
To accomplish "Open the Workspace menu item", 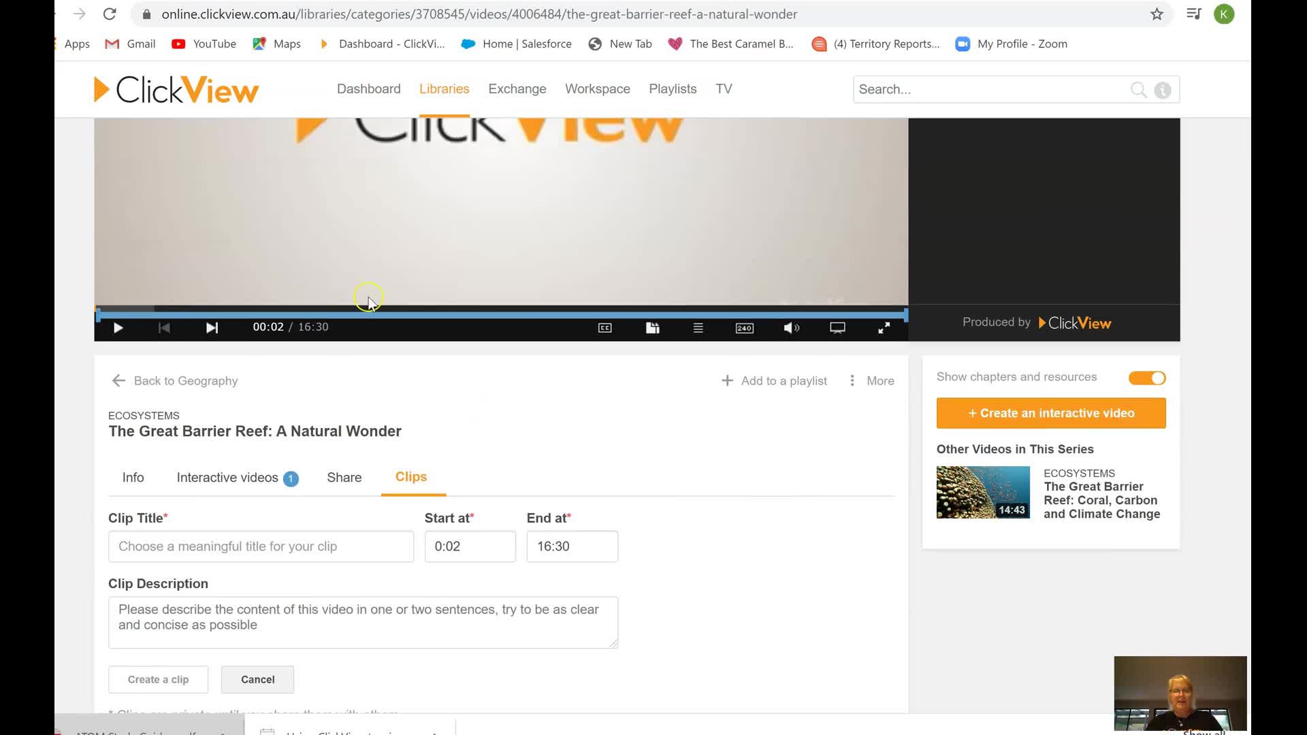I will 597,89.
